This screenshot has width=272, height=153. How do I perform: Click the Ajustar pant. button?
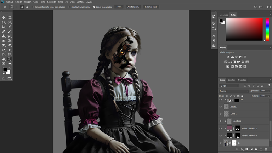(133, 7)
